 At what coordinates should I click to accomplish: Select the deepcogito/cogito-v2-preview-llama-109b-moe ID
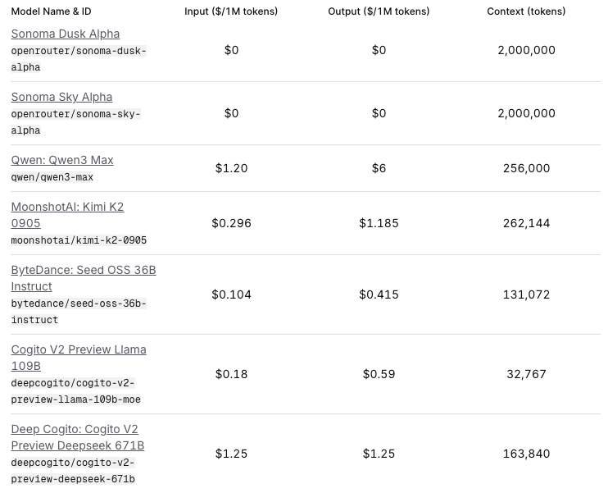click(x=75, y=391)
